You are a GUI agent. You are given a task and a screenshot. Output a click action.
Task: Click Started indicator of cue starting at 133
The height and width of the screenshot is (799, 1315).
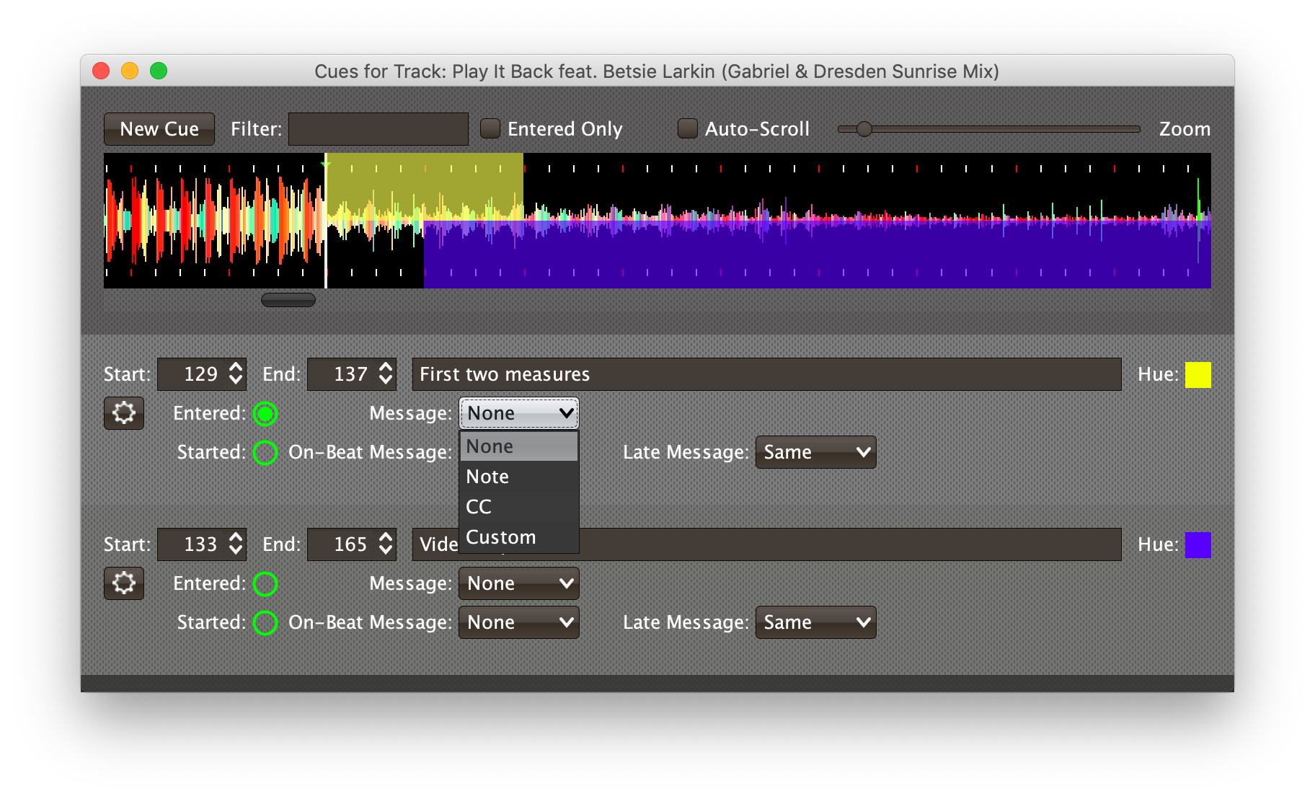point(265,622)
